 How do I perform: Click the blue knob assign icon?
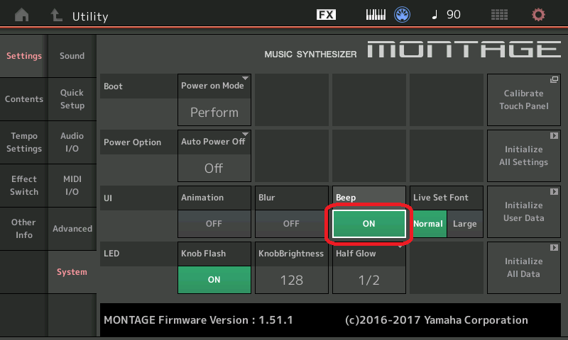(403, 15)
